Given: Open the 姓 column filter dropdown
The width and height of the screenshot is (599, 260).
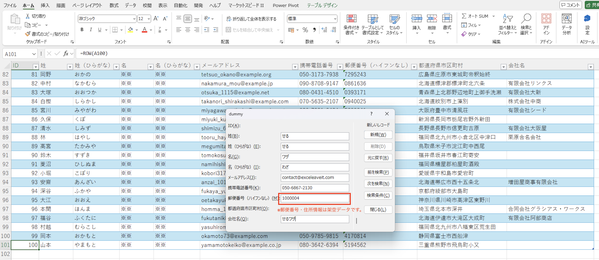Looking at the screenshot, I should coord(70,67).
